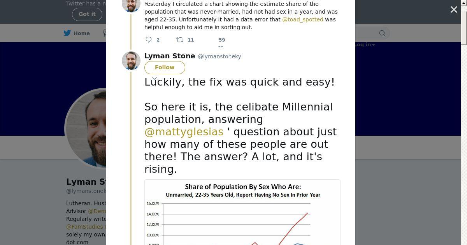The width and height of the screenshot is (467, 245).
Task: Close the tweet overlay with the X
Action: [x=454, y=10]
